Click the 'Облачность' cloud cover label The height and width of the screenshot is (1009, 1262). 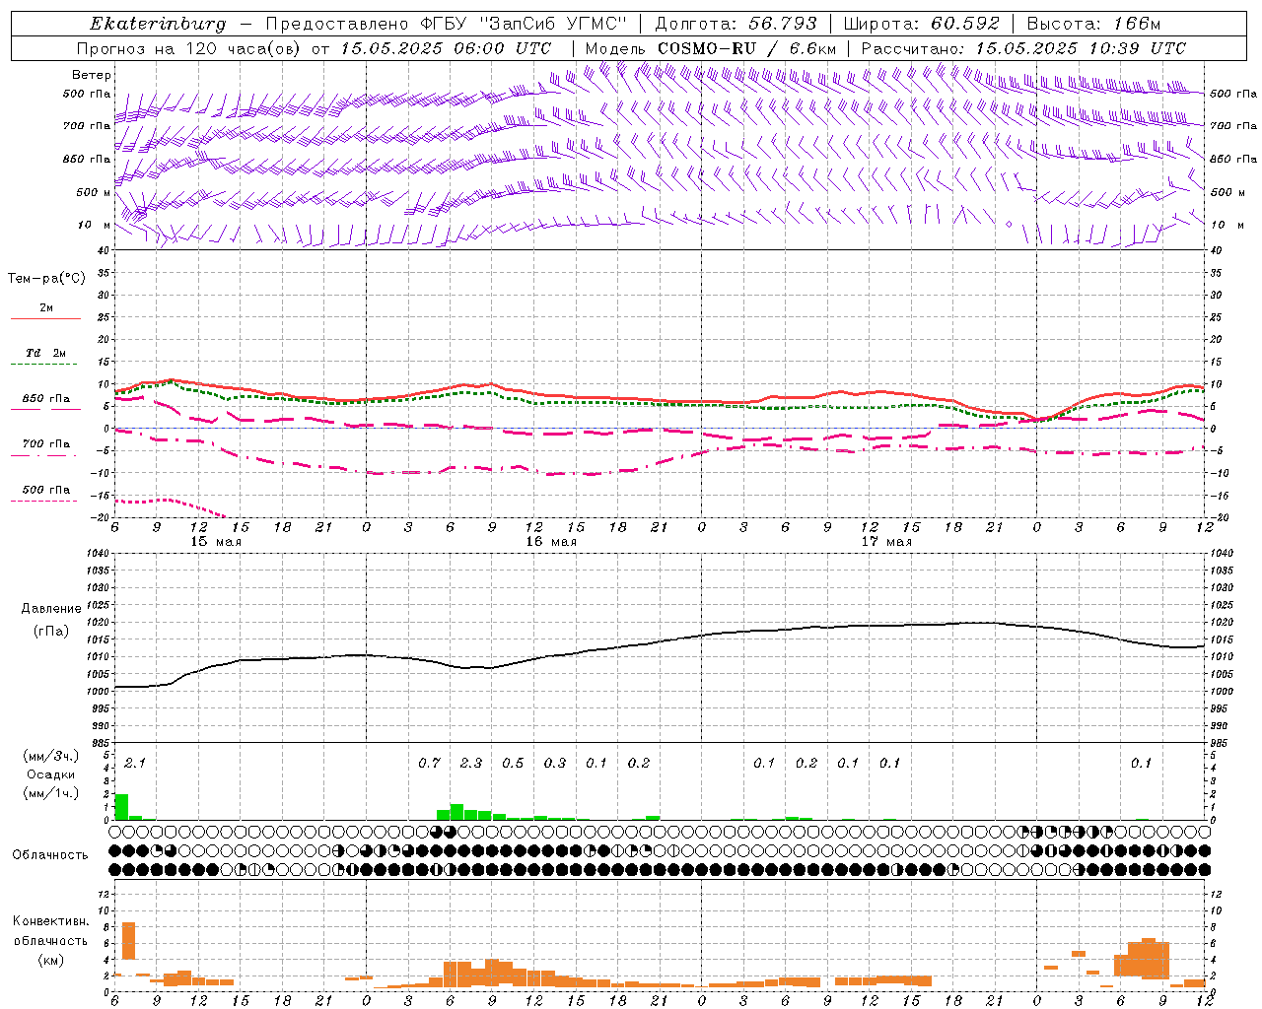click(x=50, y=854)
